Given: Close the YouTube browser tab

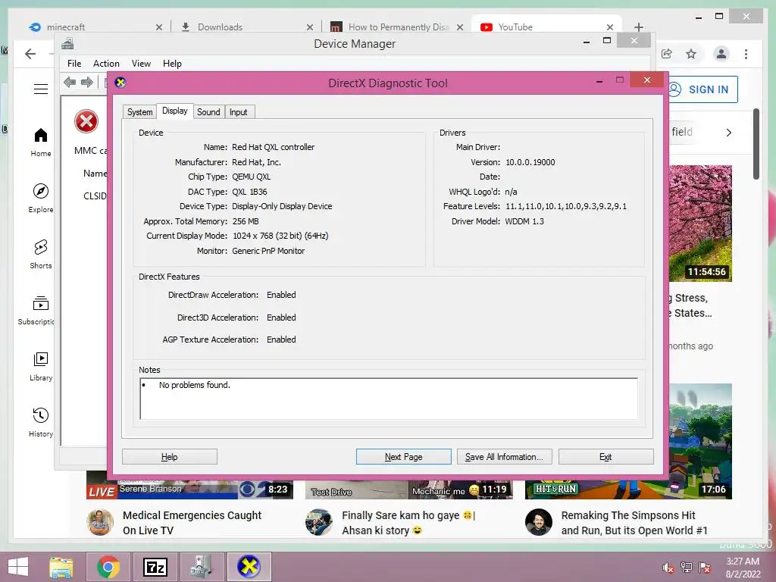Looking at the screenshot, I should point(610,27).
